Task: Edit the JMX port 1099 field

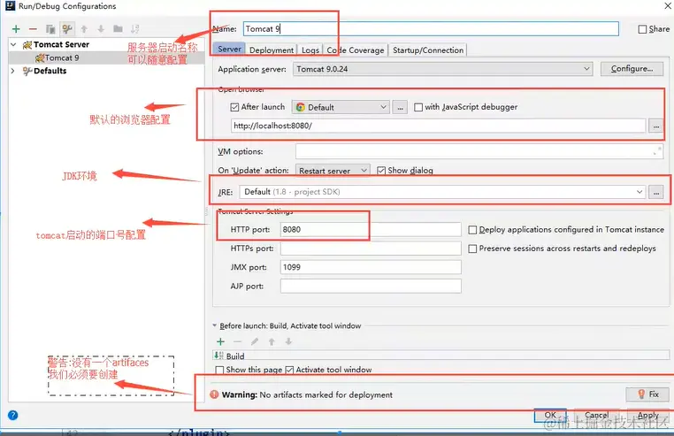Action: pyautogui.click(x=371, y=267)
